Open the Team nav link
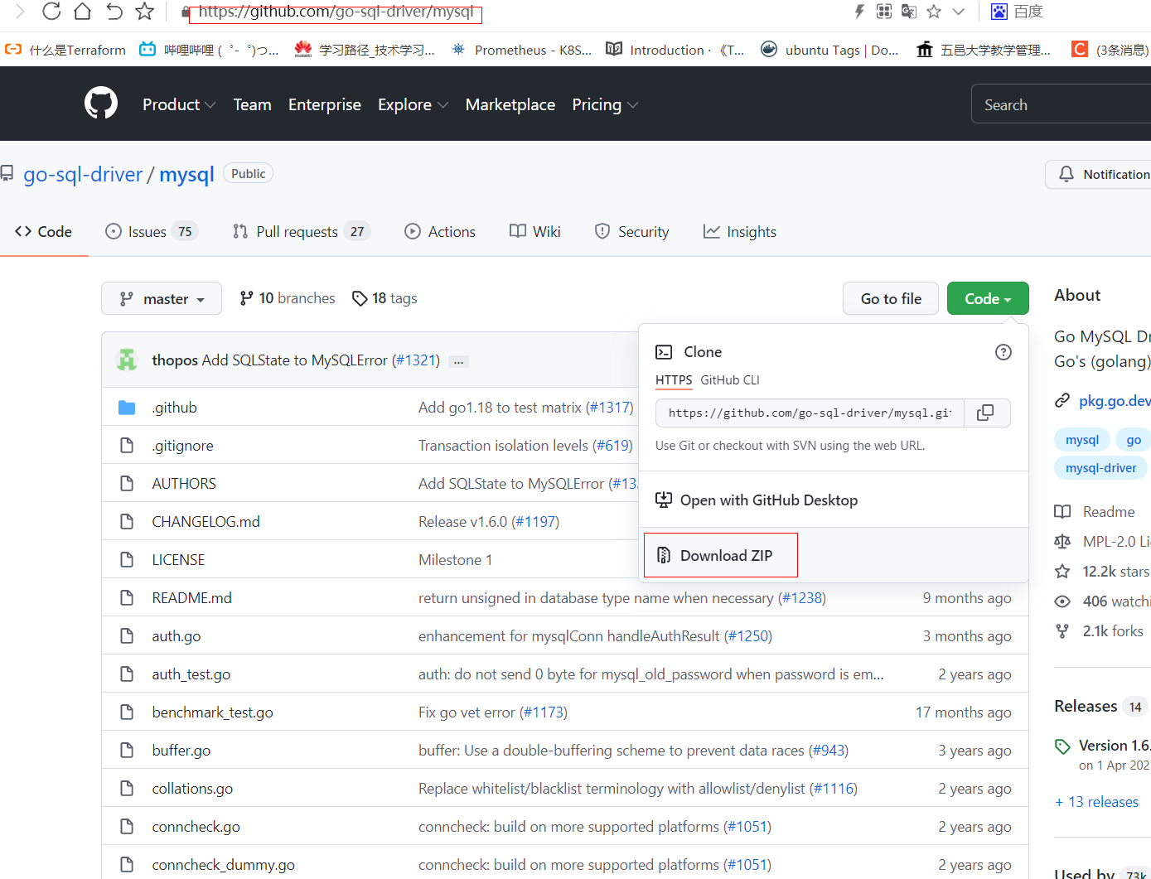The width and height of the screenshot is (1151, 879). (252, 104)
